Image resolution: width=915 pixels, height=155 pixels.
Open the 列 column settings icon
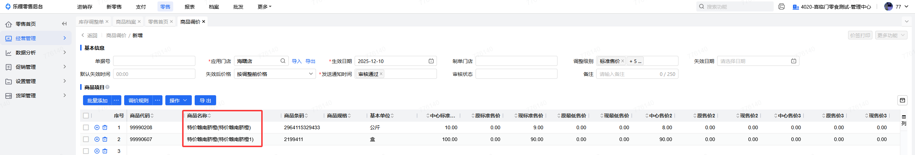pos(904,120)
